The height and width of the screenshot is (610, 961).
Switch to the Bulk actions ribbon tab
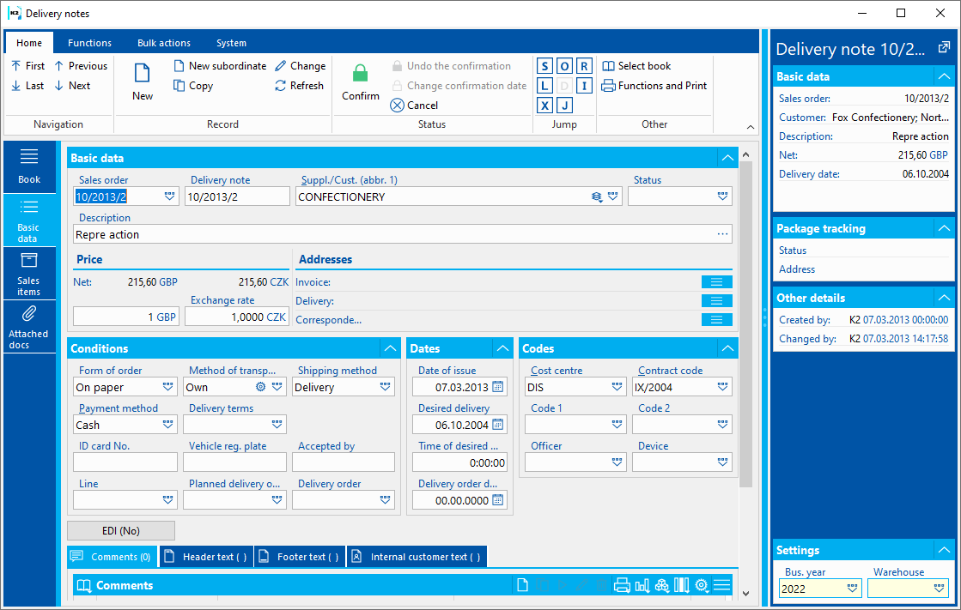(164, 43)
